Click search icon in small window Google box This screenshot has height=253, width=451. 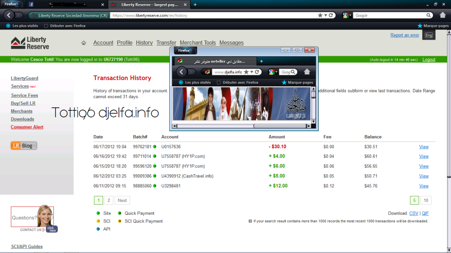click(293, 72)
